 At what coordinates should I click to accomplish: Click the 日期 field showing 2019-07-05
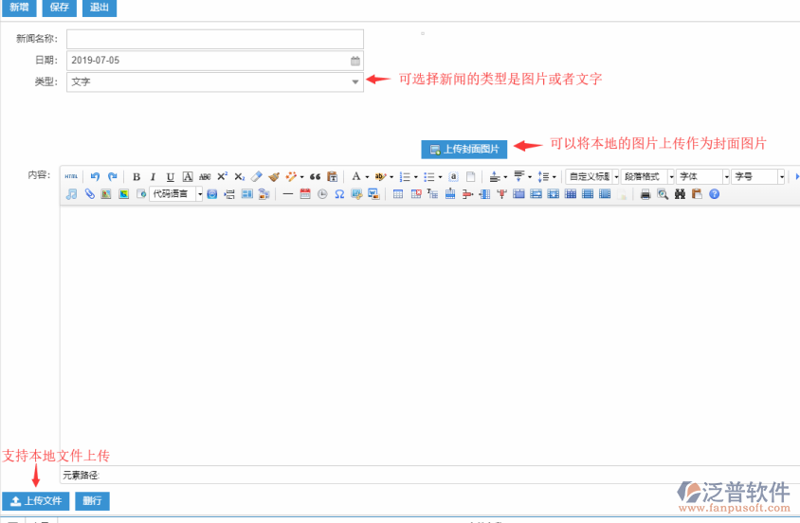pyautogui.click(x=215, y=60)
